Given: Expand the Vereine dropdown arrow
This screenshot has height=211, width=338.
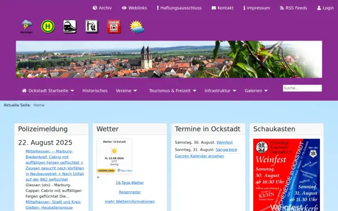Looking at the screenshot, I should [x=135, y=91].
